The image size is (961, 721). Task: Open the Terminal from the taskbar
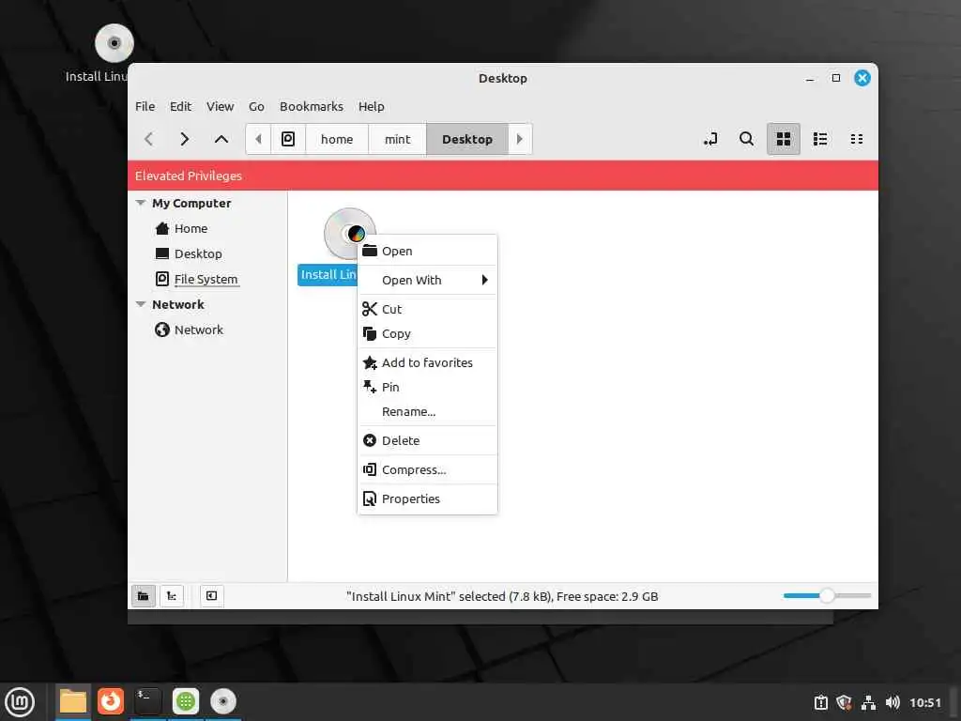tap(147, 701)
